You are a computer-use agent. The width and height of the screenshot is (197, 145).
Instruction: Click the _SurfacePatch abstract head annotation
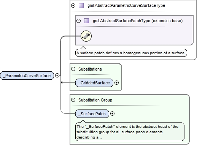point(130,132)
